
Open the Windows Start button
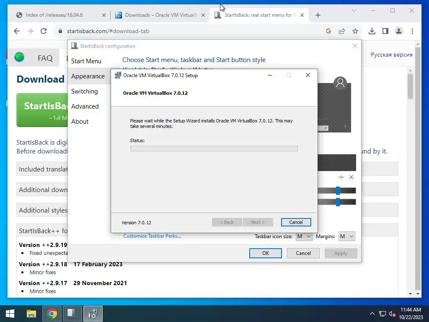click(10, 314)
